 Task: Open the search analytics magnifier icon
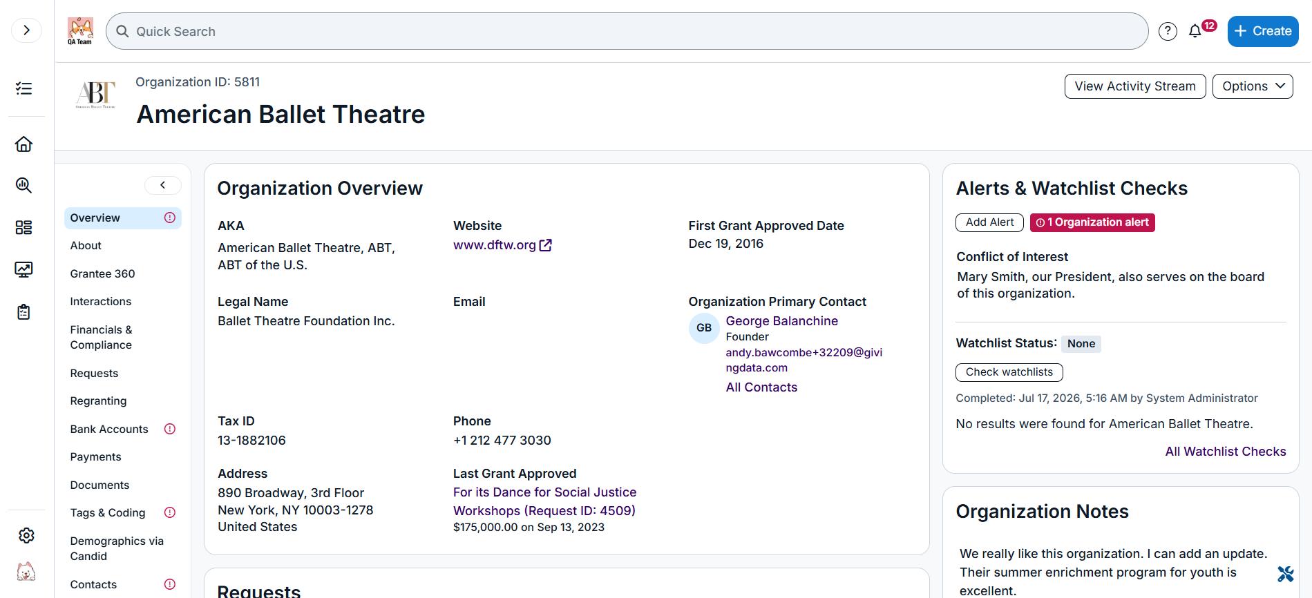click(24, 185)
